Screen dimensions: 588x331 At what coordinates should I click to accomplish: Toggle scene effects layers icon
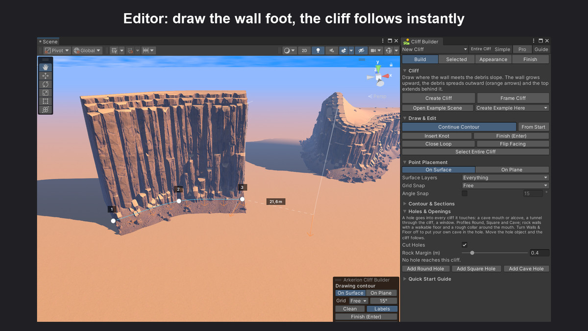[343, 51]
